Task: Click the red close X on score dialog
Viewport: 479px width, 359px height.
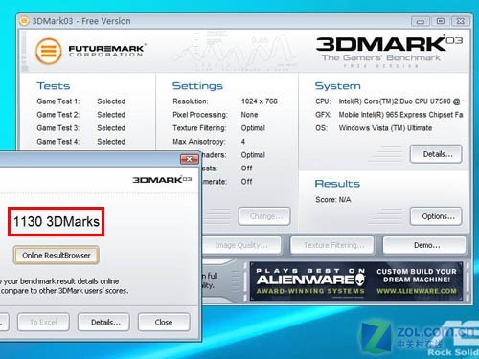Action: 189,159
